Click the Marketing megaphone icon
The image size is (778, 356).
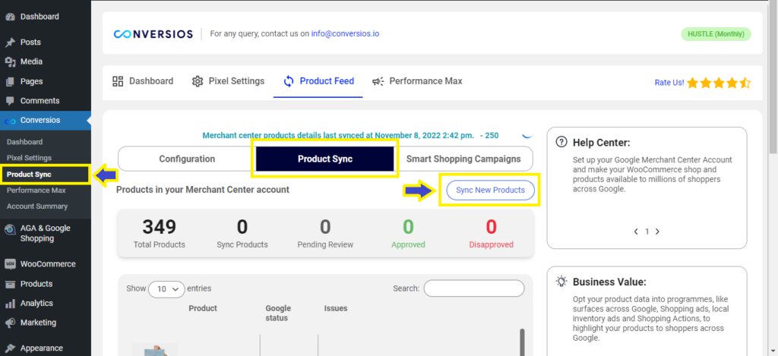(x=10, y=323)
